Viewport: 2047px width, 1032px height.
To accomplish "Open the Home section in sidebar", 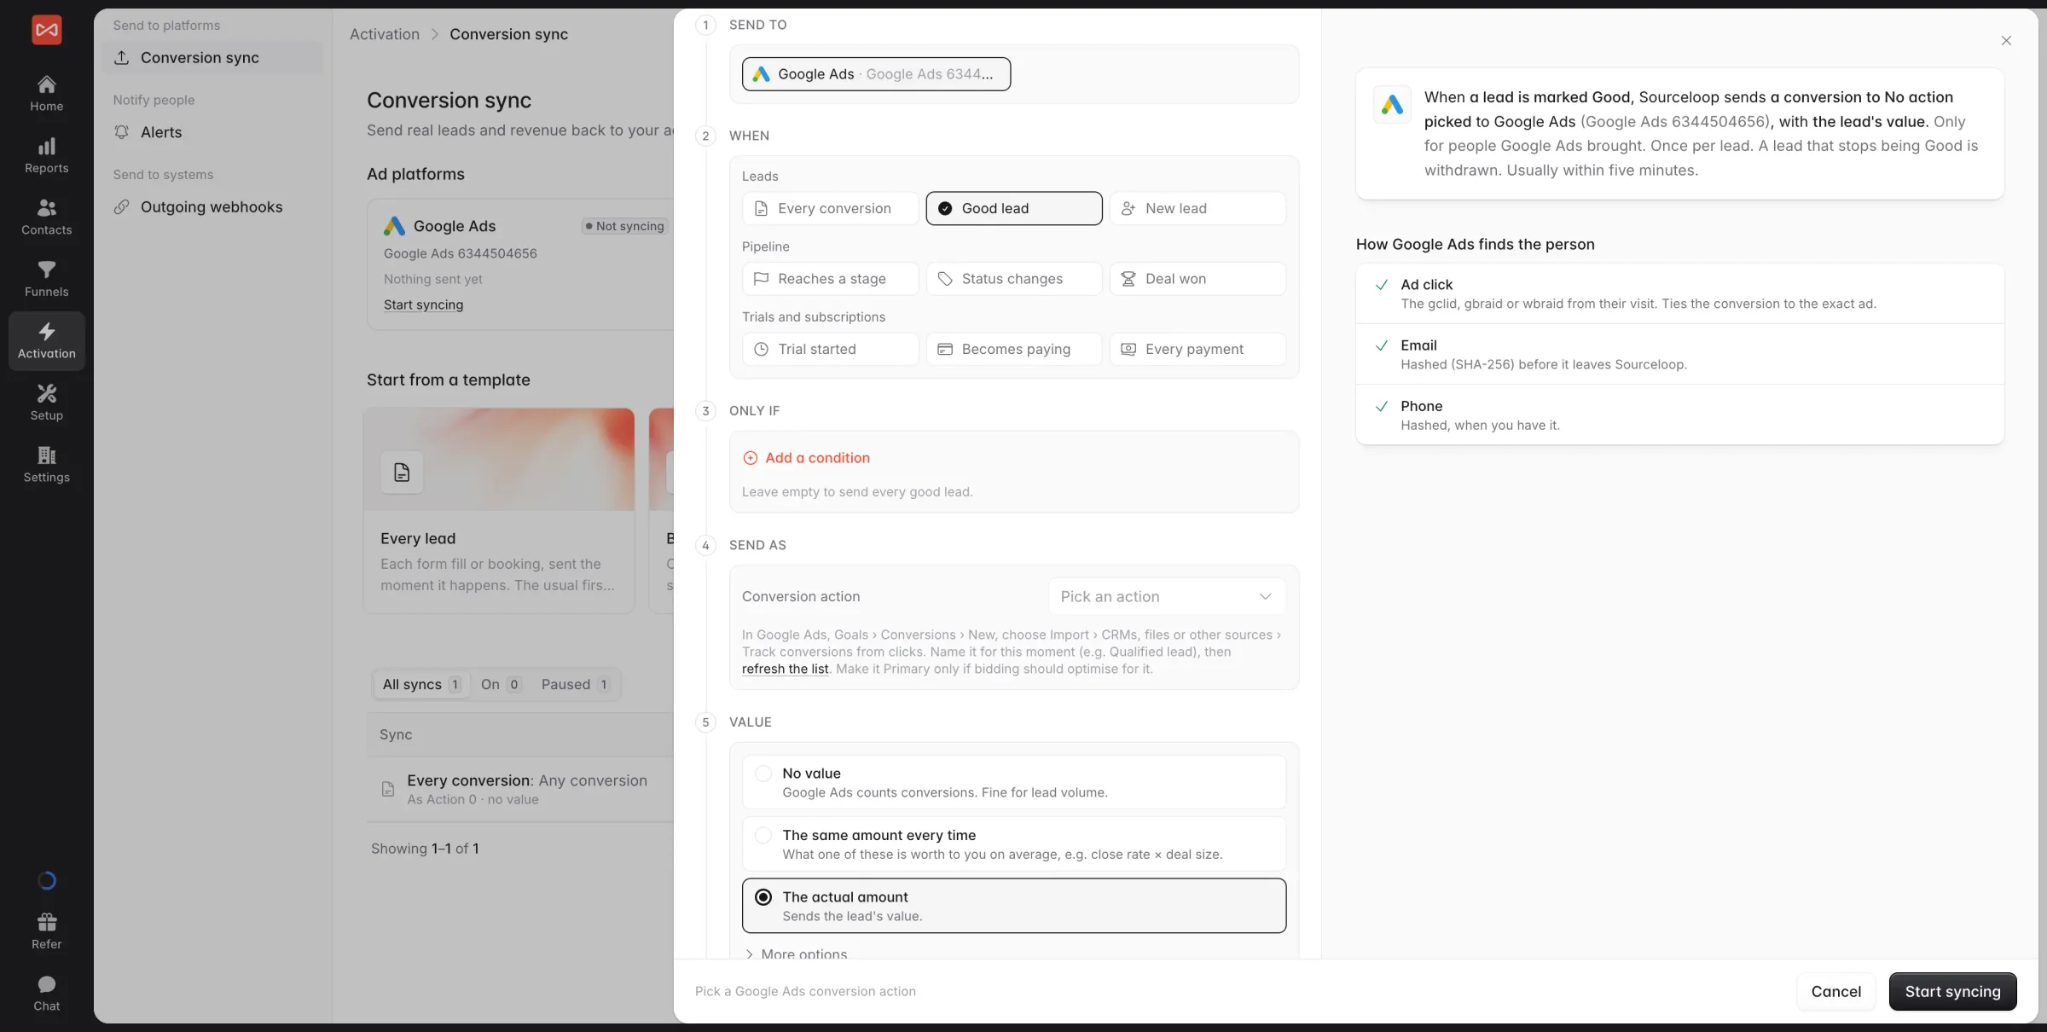I will point(46,94).
